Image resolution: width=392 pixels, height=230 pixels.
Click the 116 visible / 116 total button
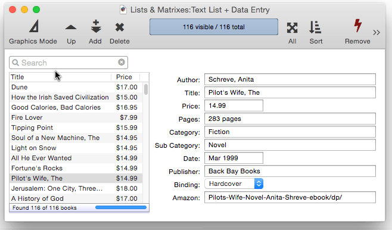coord(214,27)
